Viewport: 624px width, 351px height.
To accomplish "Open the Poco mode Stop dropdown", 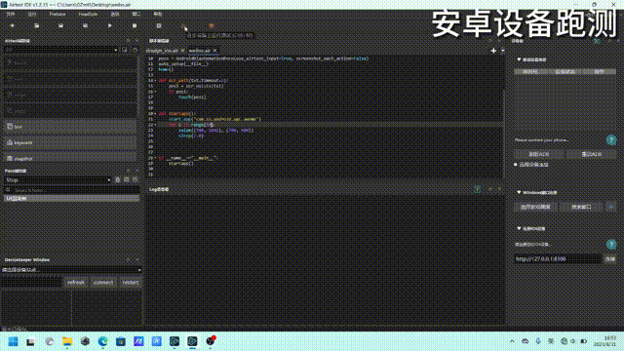I will point(58,179).
